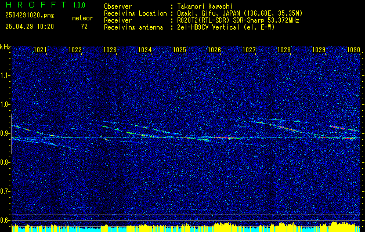Click the Receiver field label

[118, 20]
